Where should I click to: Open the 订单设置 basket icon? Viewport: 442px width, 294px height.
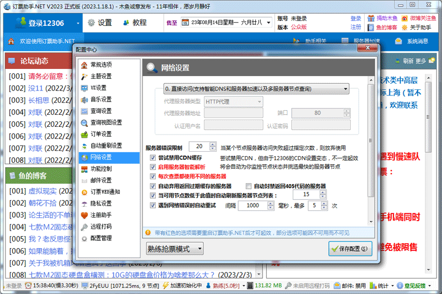85,135
